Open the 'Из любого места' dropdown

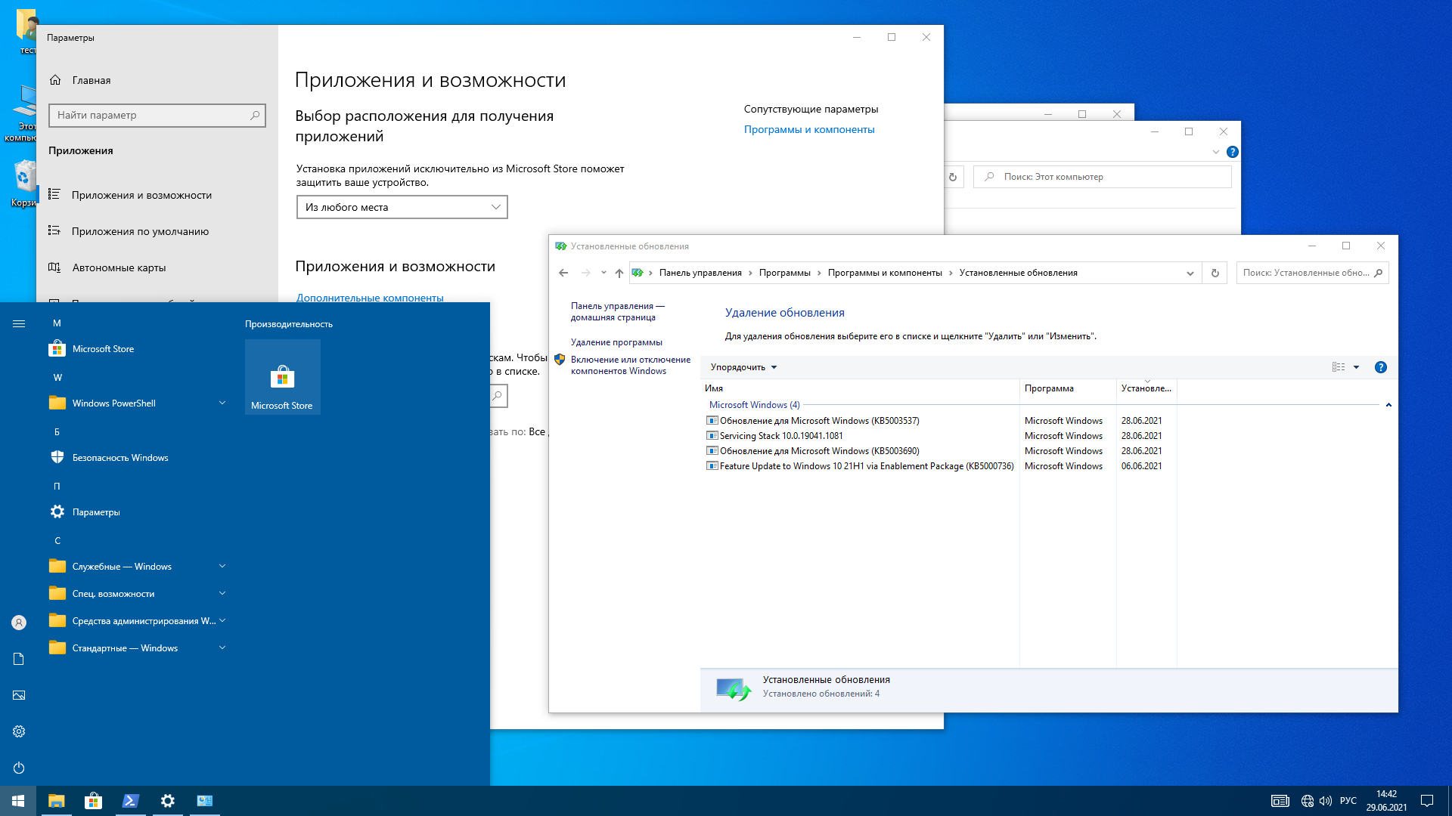pos(402,207)
